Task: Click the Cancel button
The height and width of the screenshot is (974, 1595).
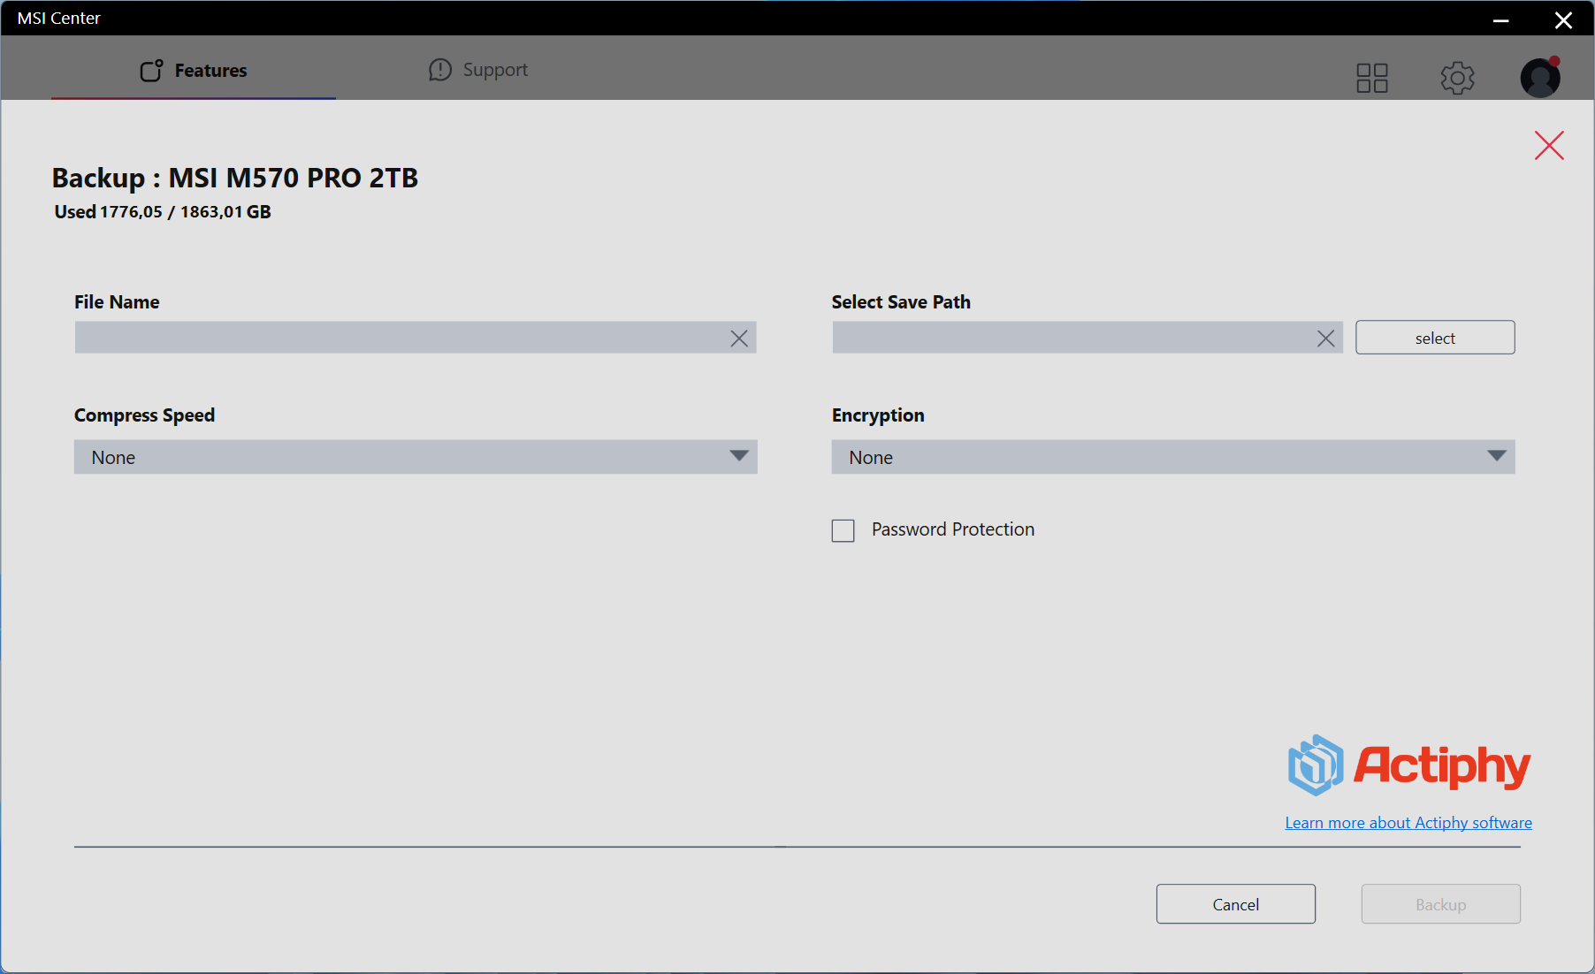Action: (1235, 904)
